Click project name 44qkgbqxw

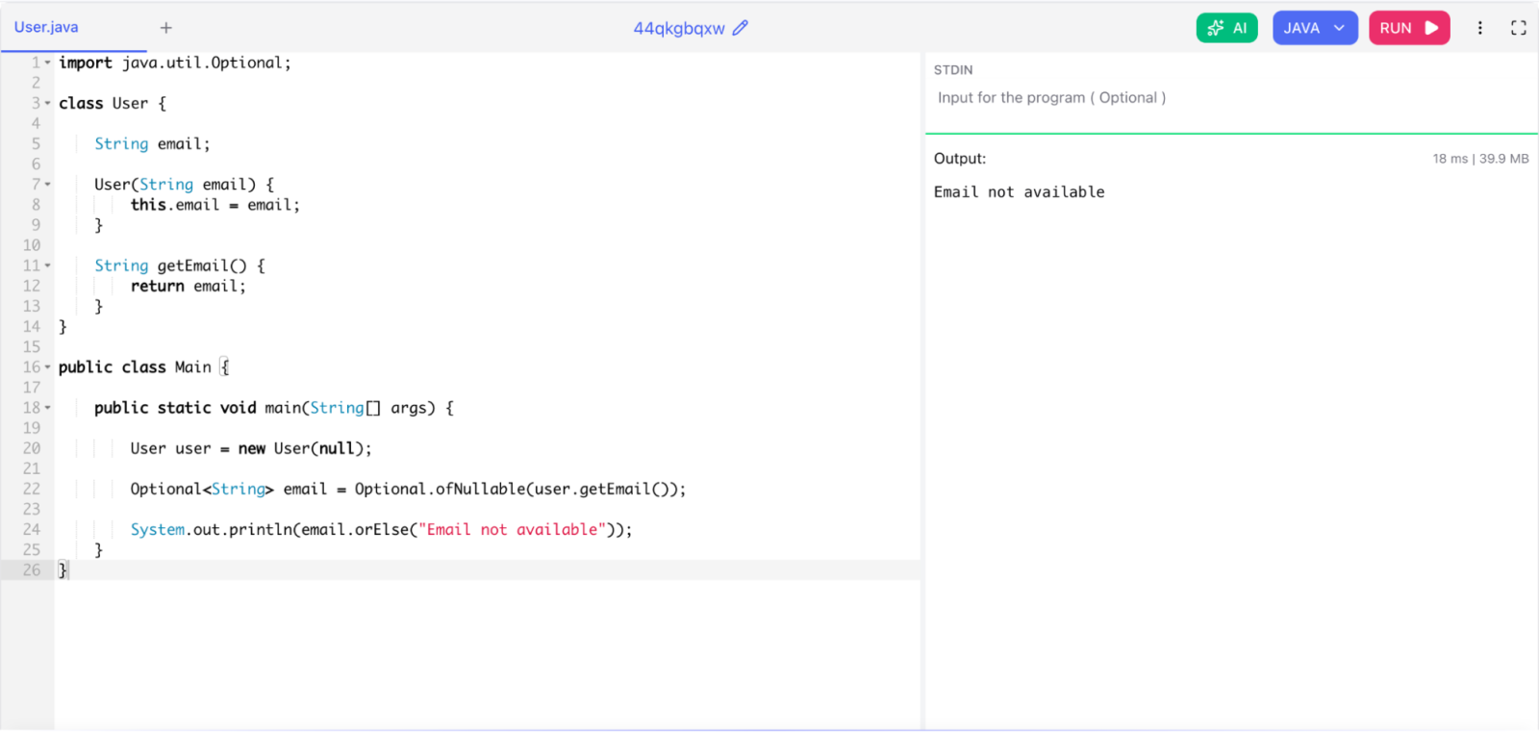[x=679, y=28]
